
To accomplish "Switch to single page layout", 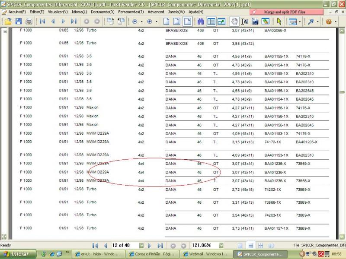I will point(240,245).
